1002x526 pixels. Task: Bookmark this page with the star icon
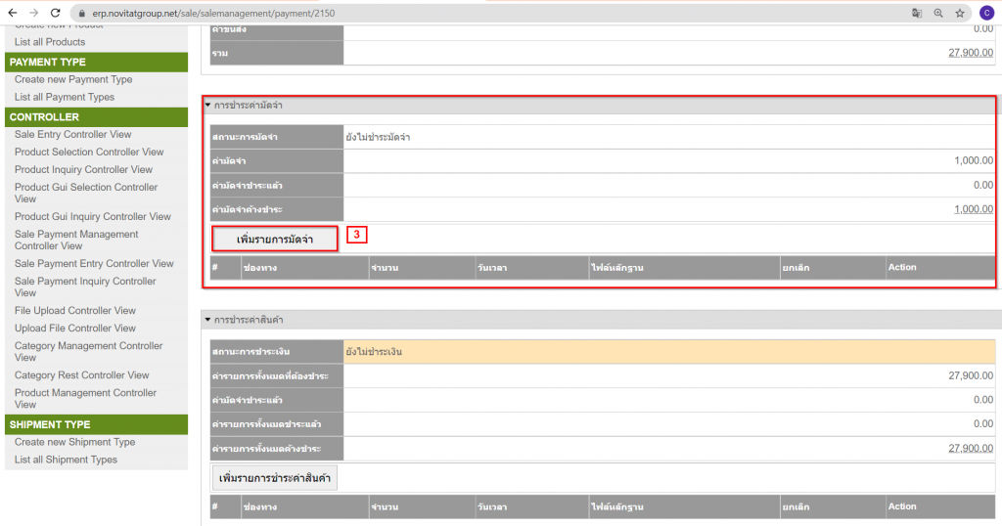960,14
